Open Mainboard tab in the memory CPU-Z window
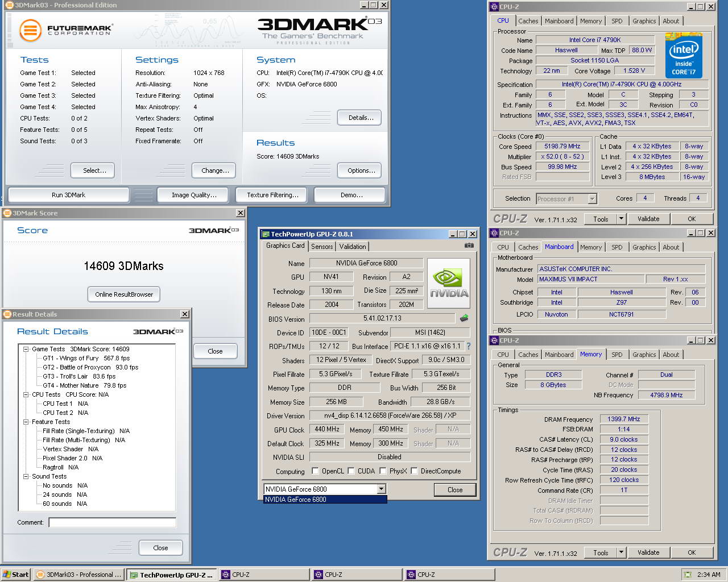The image size is (728, 582). click(x=559, y=355)
